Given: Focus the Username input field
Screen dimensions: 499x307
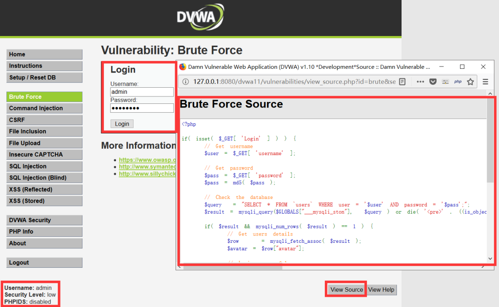Looking at the screenshot, I should (x=142, y=92).
